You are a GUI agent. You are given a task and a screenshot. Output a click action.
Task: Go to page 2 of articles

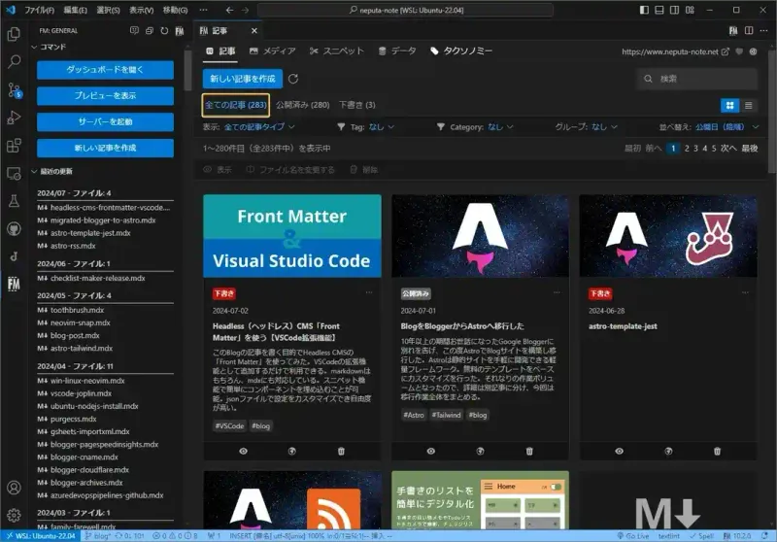coord(687,149)
